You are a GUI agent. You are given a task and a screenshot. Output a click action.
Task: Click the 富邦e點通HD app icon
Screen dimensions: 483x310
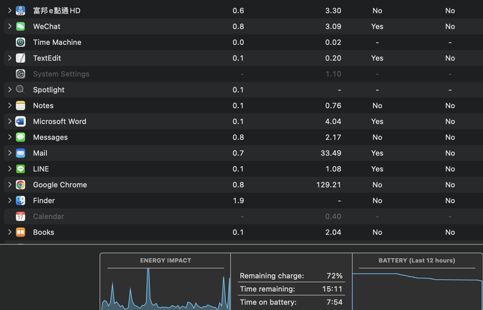point(20,10)
